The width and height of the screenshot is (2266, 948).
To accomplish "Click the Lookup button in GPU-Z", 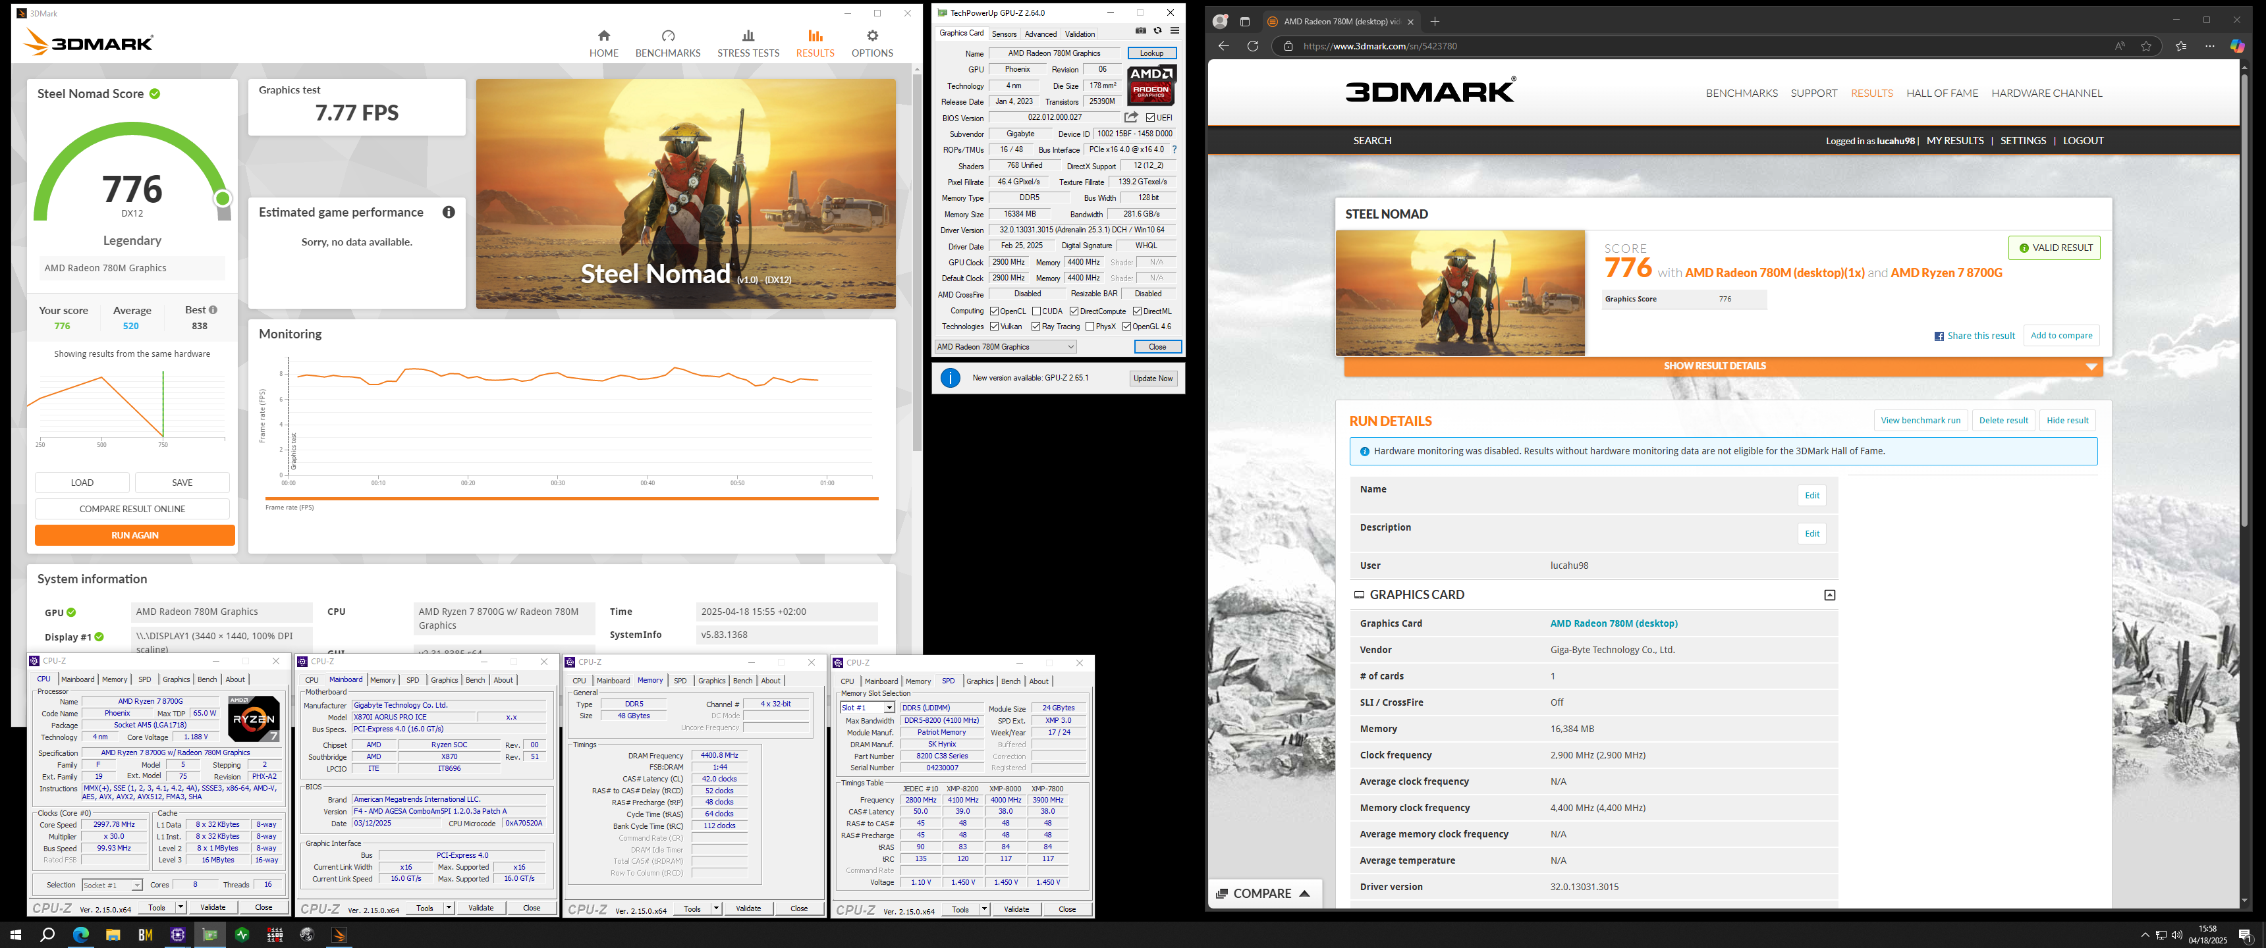I will (1151, 53).
